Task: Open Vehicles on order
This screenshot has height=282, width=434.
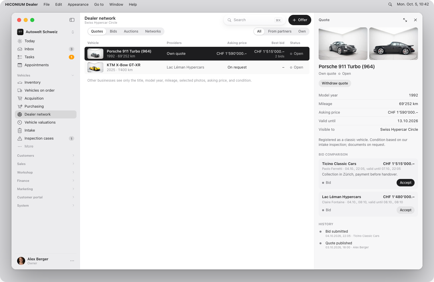Action: tap(46, 90)
